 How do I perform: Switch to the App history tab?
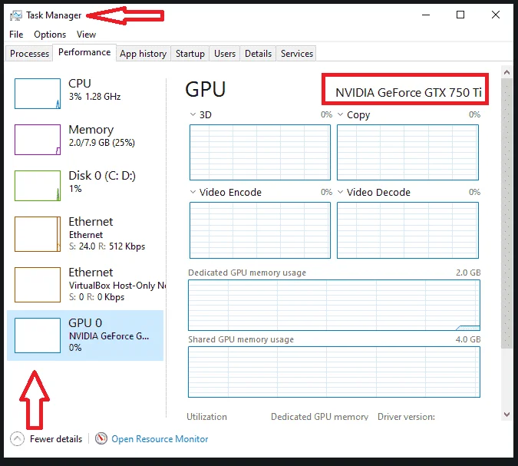point(143,54)
